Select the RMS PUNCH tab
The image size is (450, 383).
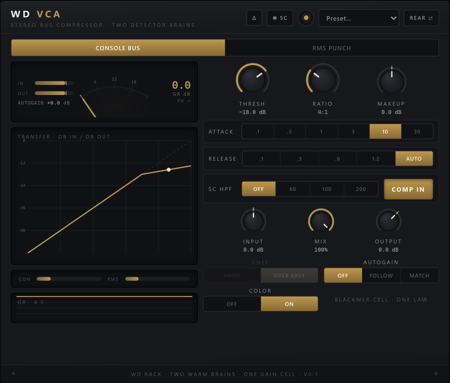click(332, 48)
